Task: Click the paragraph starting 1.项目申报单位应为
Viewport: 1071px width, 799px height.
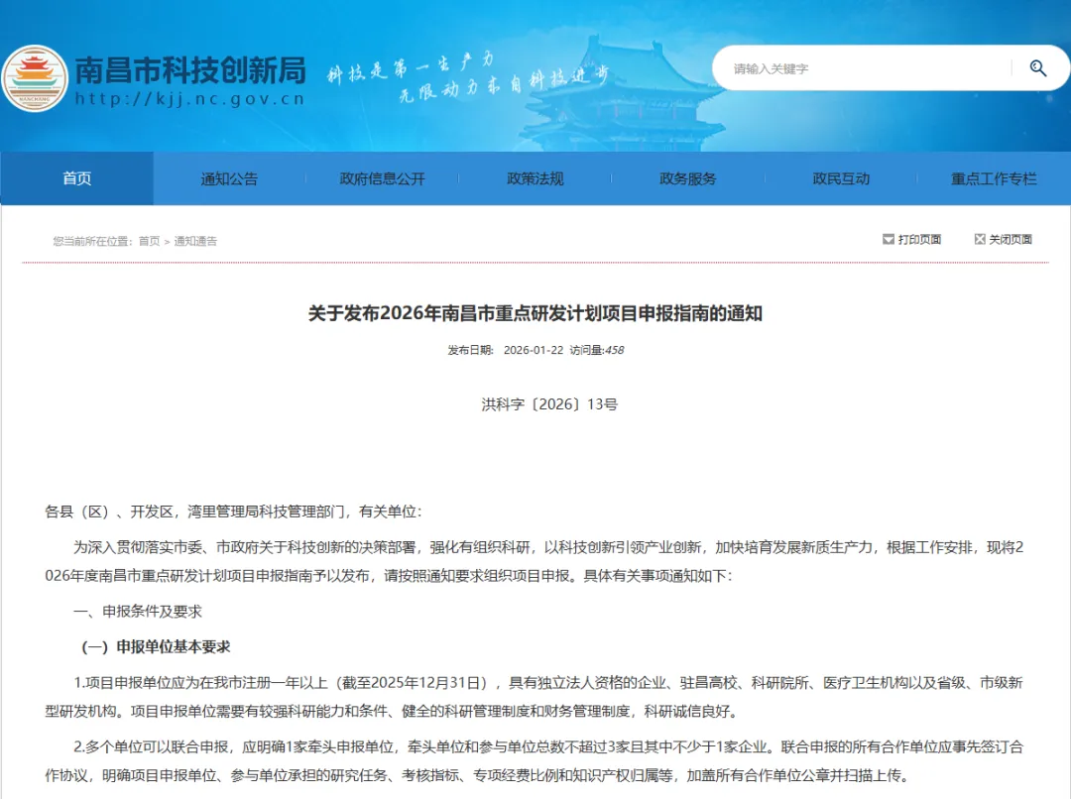Action: tap(535, 697)
